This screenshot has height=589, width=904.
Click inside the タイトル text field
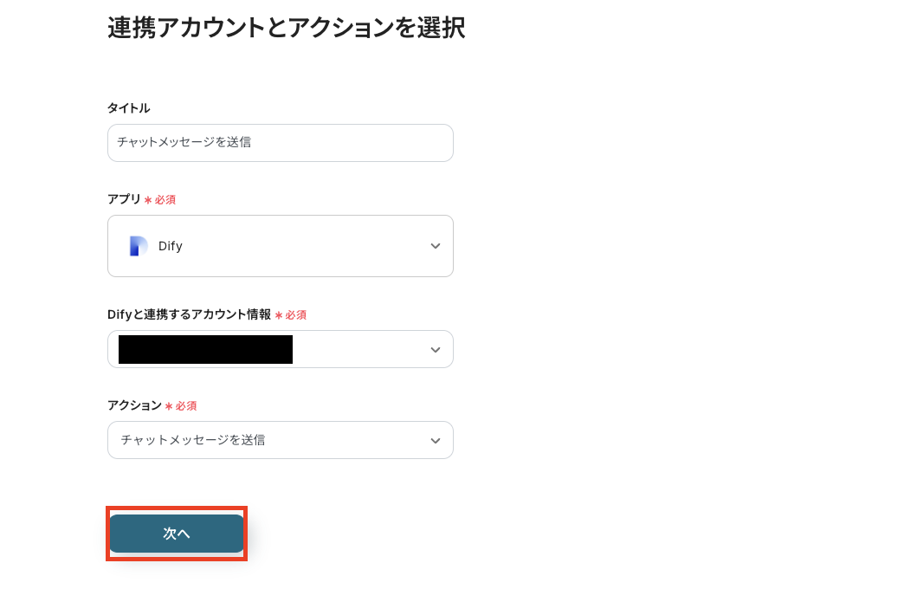coord(281,142)
